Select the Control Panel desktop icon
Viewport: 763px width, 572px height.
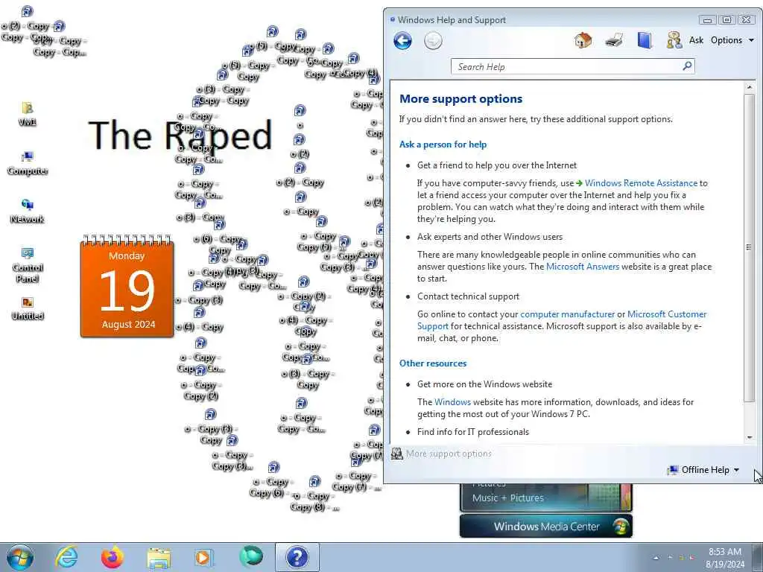[x=28, y=265]
